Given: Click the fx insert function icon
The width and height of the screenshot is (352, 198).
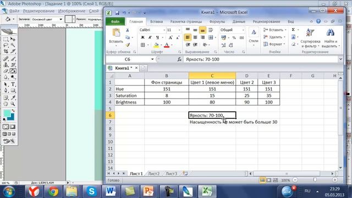Looking at the screenshot, I should click(x=179, y=59).
